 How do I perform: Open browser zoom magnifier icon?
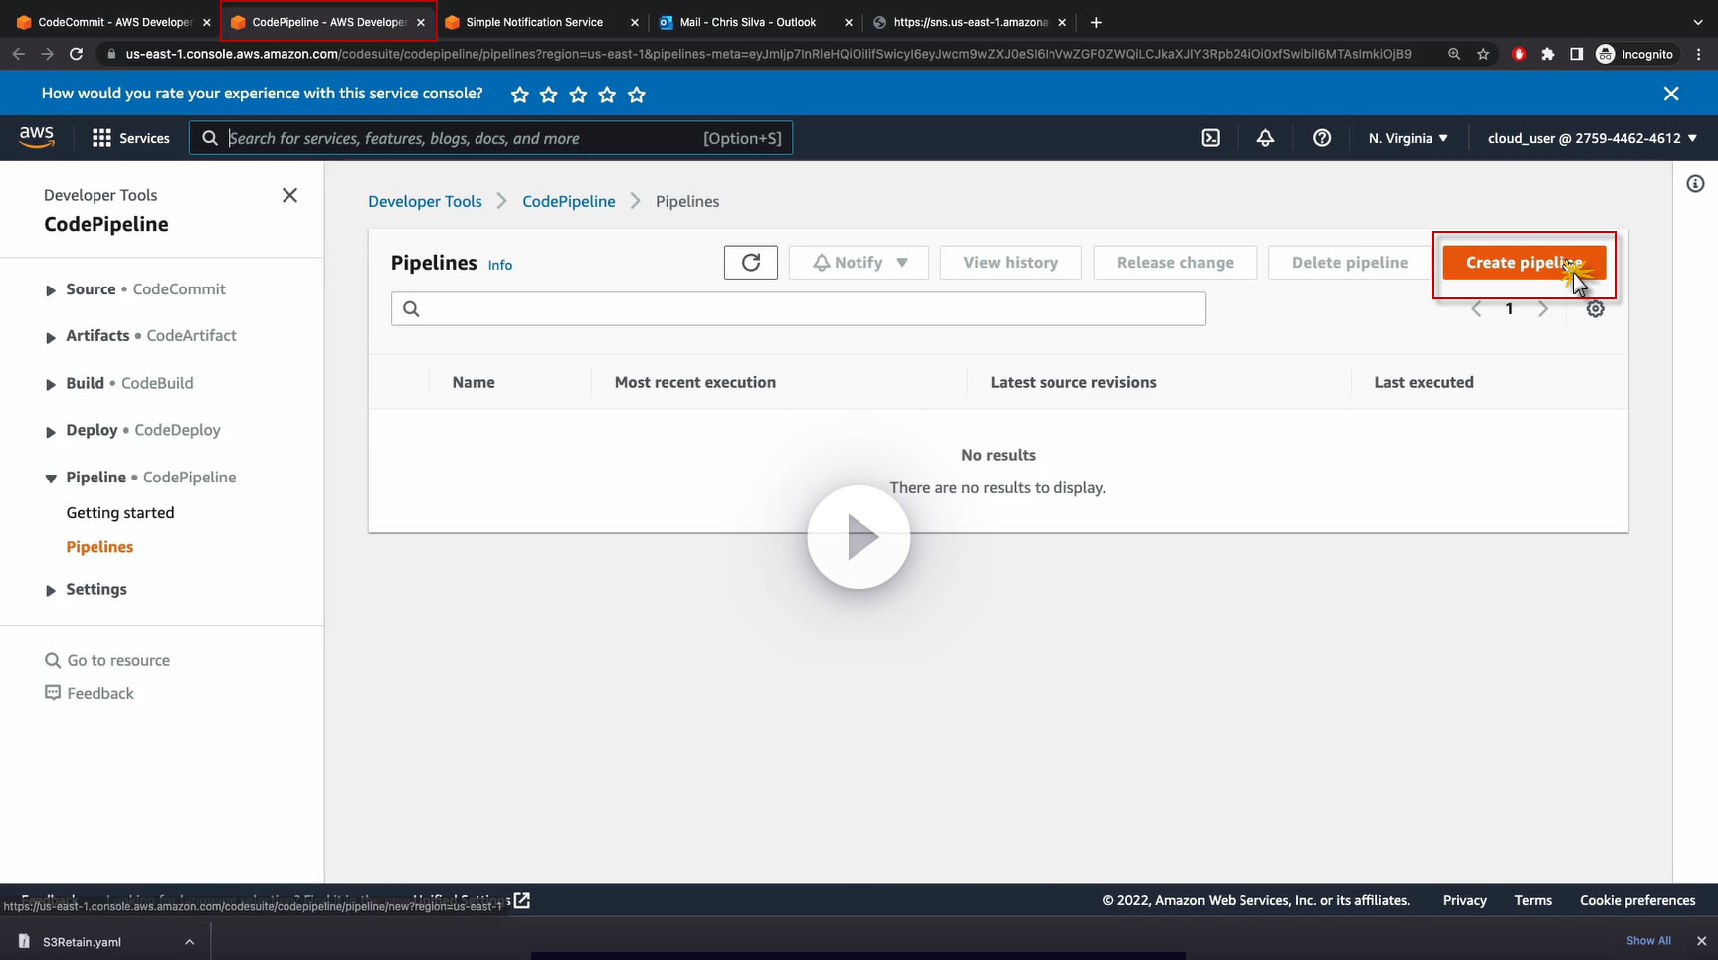tap(1454, 54)
